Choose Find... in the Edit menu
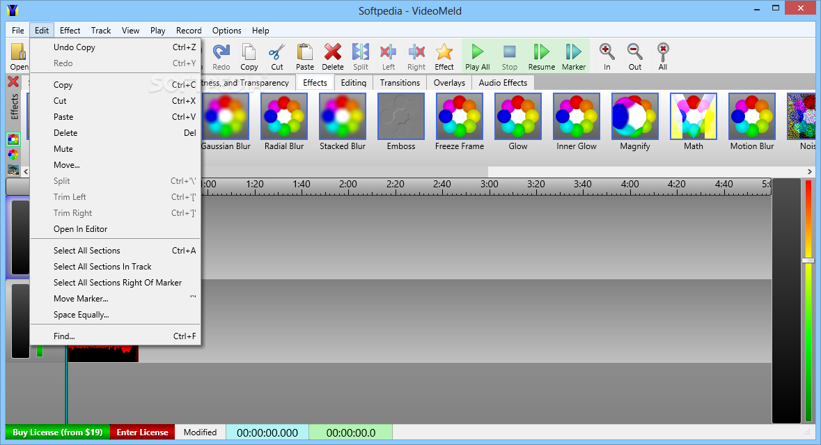The width and height of the screenshot is (821, 445). click(115, 336)
